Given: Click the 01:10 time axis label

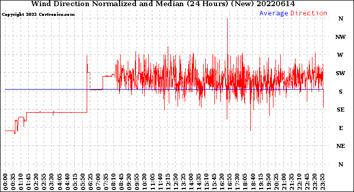Looking at the screenshot, I should 21,182.
